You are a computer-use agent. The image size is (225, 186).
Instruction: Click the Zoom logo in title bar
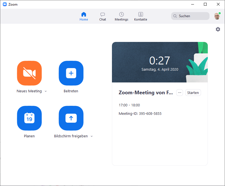pos(5,4)
